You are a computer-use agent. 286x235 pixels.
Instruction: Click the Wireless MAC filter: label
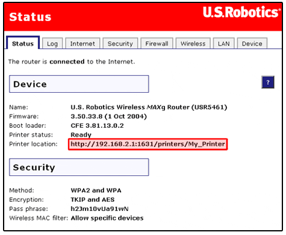pyautogui.click(x=39, y=218)
